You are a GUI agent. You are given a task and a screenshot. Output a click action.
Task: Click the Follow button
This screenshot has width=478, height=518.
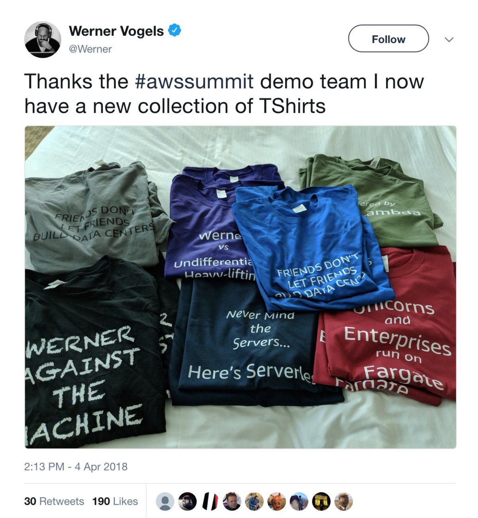point(388,39)
